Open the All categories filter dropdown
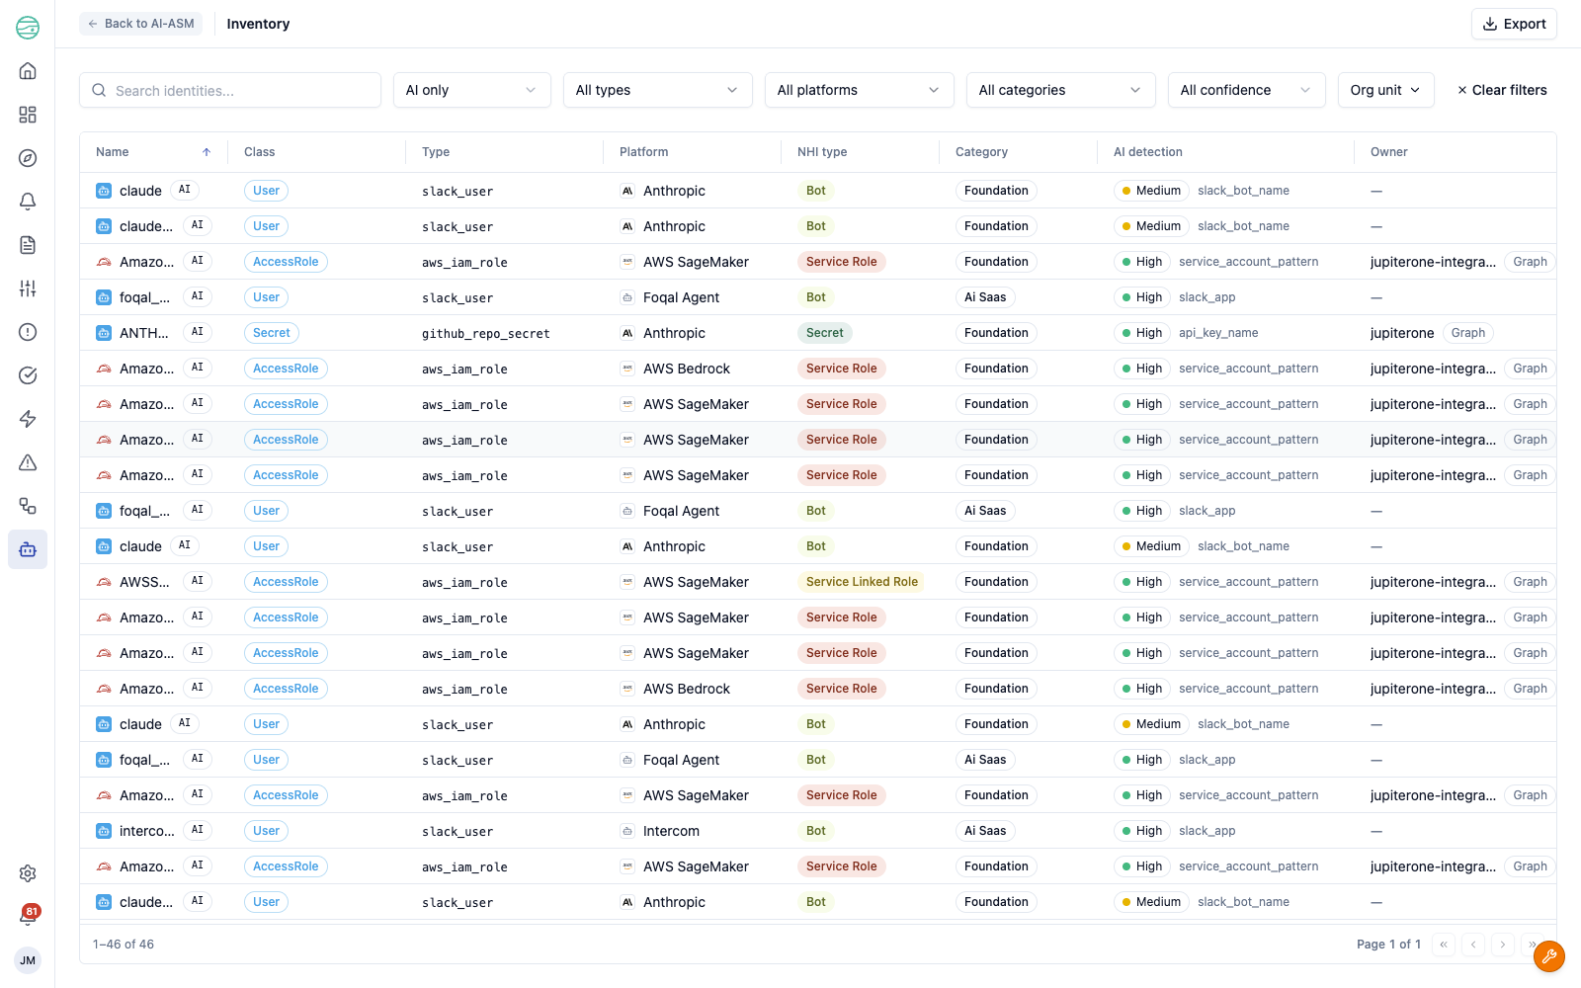The width and height of the screenshot is (1581, 988). [1061, 90]
